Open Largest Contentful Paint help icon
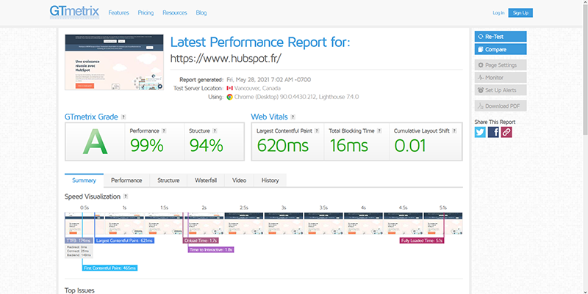The image size is (588, 294). (x=317, y=131)
